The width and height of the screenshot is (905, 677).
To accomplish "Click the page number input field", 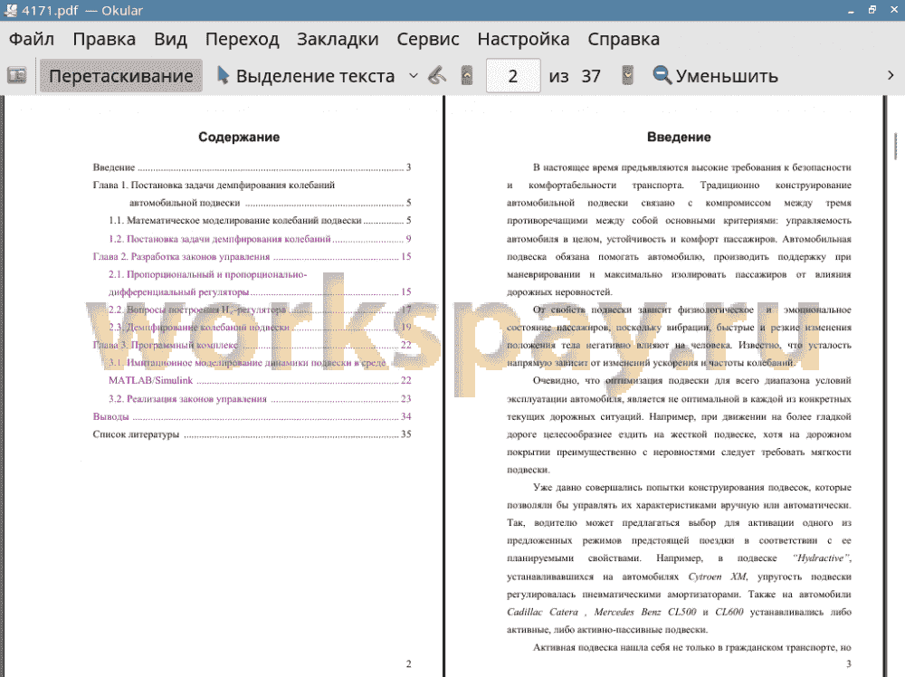I will point(513,76).
